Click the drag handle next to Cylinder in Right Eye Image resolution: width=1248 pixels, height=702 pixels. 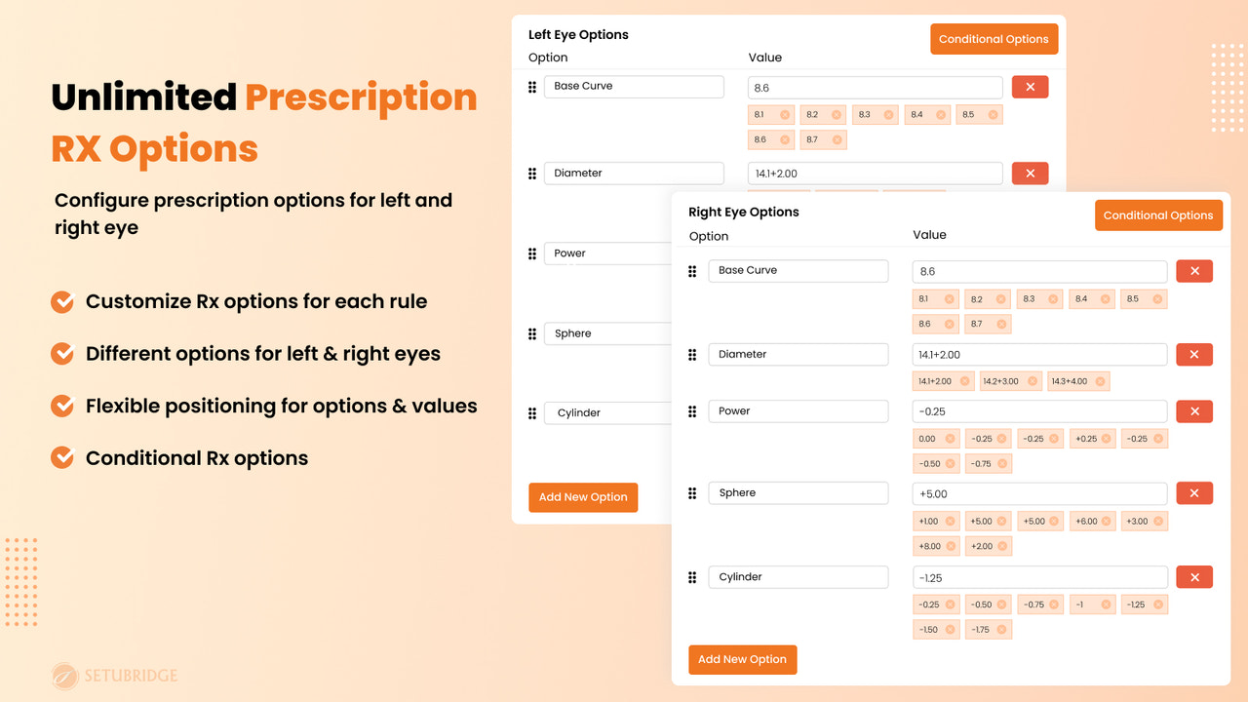(691, 576)
